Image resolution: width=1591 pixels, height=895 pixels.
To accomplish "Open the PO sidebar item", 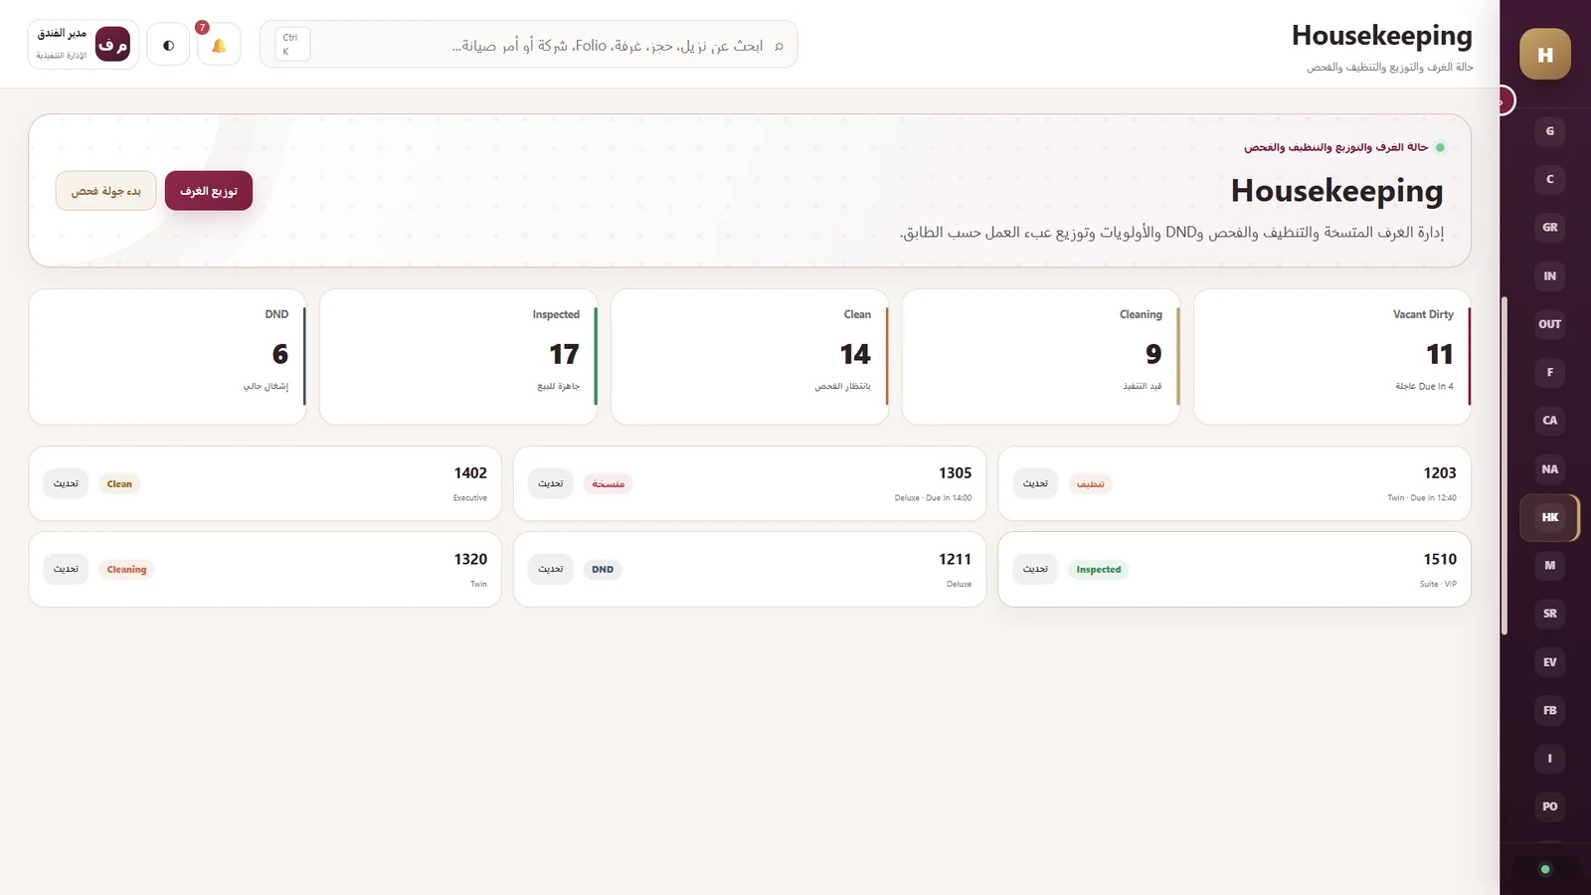I will coord(1549,806).
